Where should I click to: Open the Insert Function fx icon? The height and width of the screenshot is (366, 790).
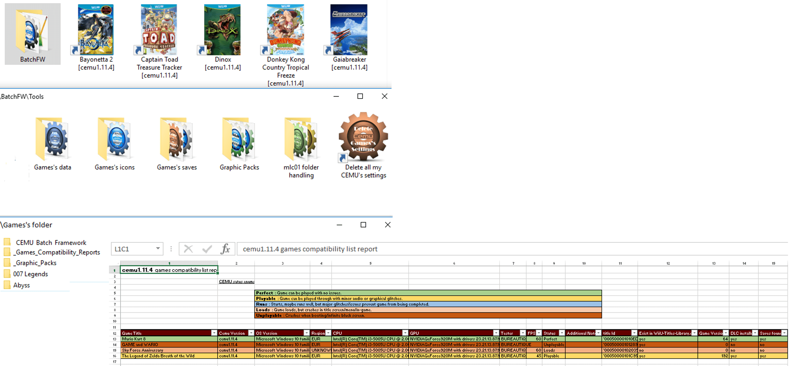point(225,249)
